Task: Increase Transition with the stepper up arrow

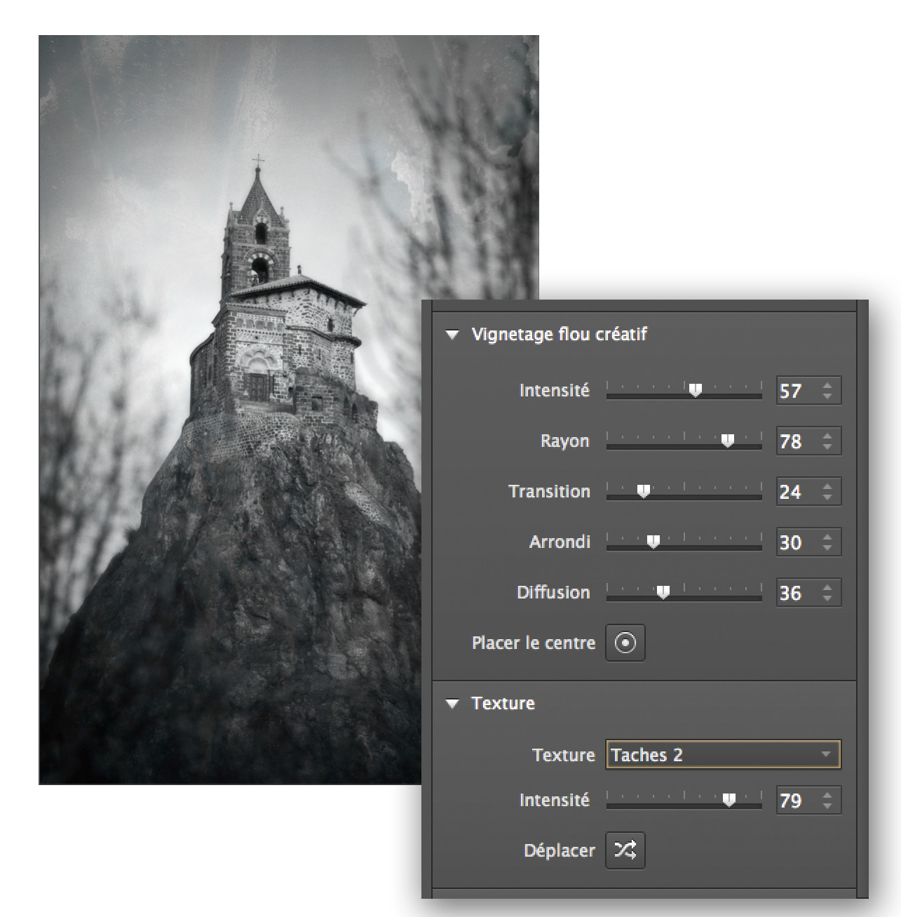Action: [828, 486]
